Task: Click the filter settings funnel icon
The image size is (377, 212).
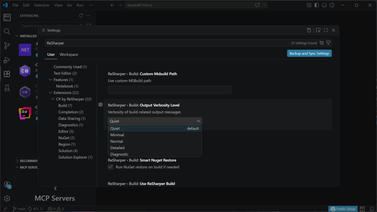Action: pos(328,43)
